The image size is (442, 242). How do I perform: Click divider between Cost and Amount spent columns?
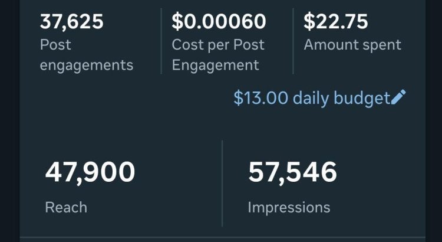293,41
